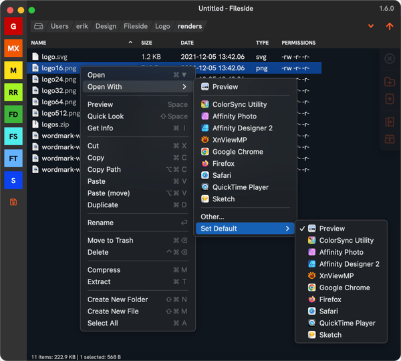Viewport: 401px width, 361px height.
Task: Sort by the DATE column header
Action: point(187,43)
